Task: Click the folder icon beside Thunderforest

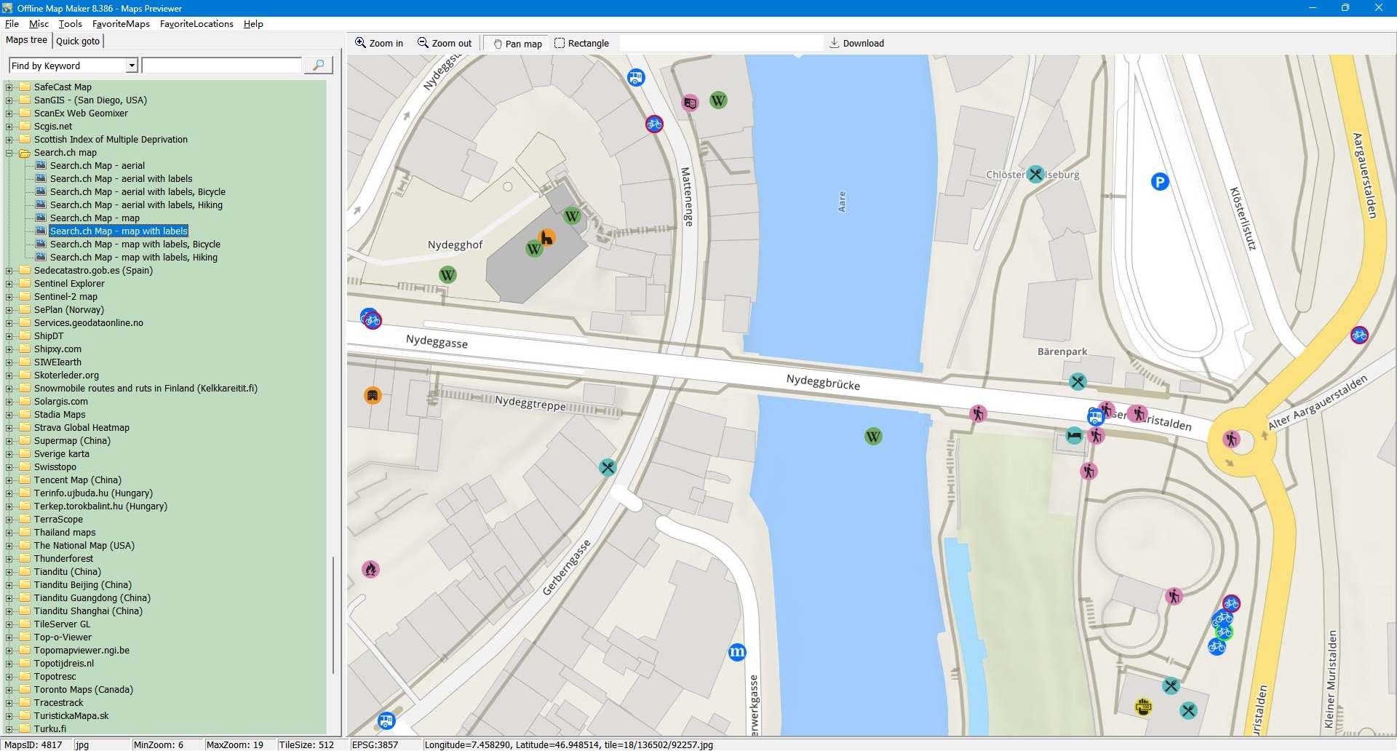Action: (25, 559)
